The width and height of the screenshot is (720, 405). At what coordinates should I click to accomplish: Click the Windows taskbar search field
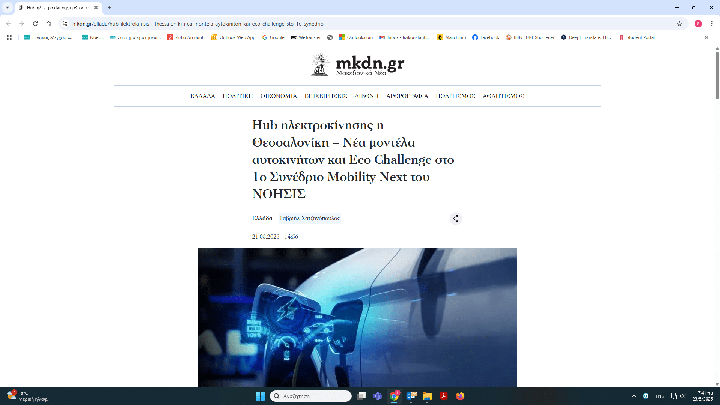311,396
